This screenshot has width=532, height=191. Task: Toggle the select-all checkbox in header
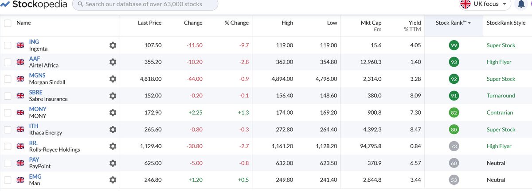coord(8,23)
